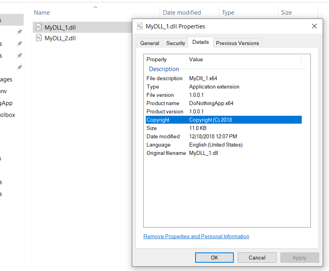
Task: Select the Language property row
Action: [x=224, y=145]
